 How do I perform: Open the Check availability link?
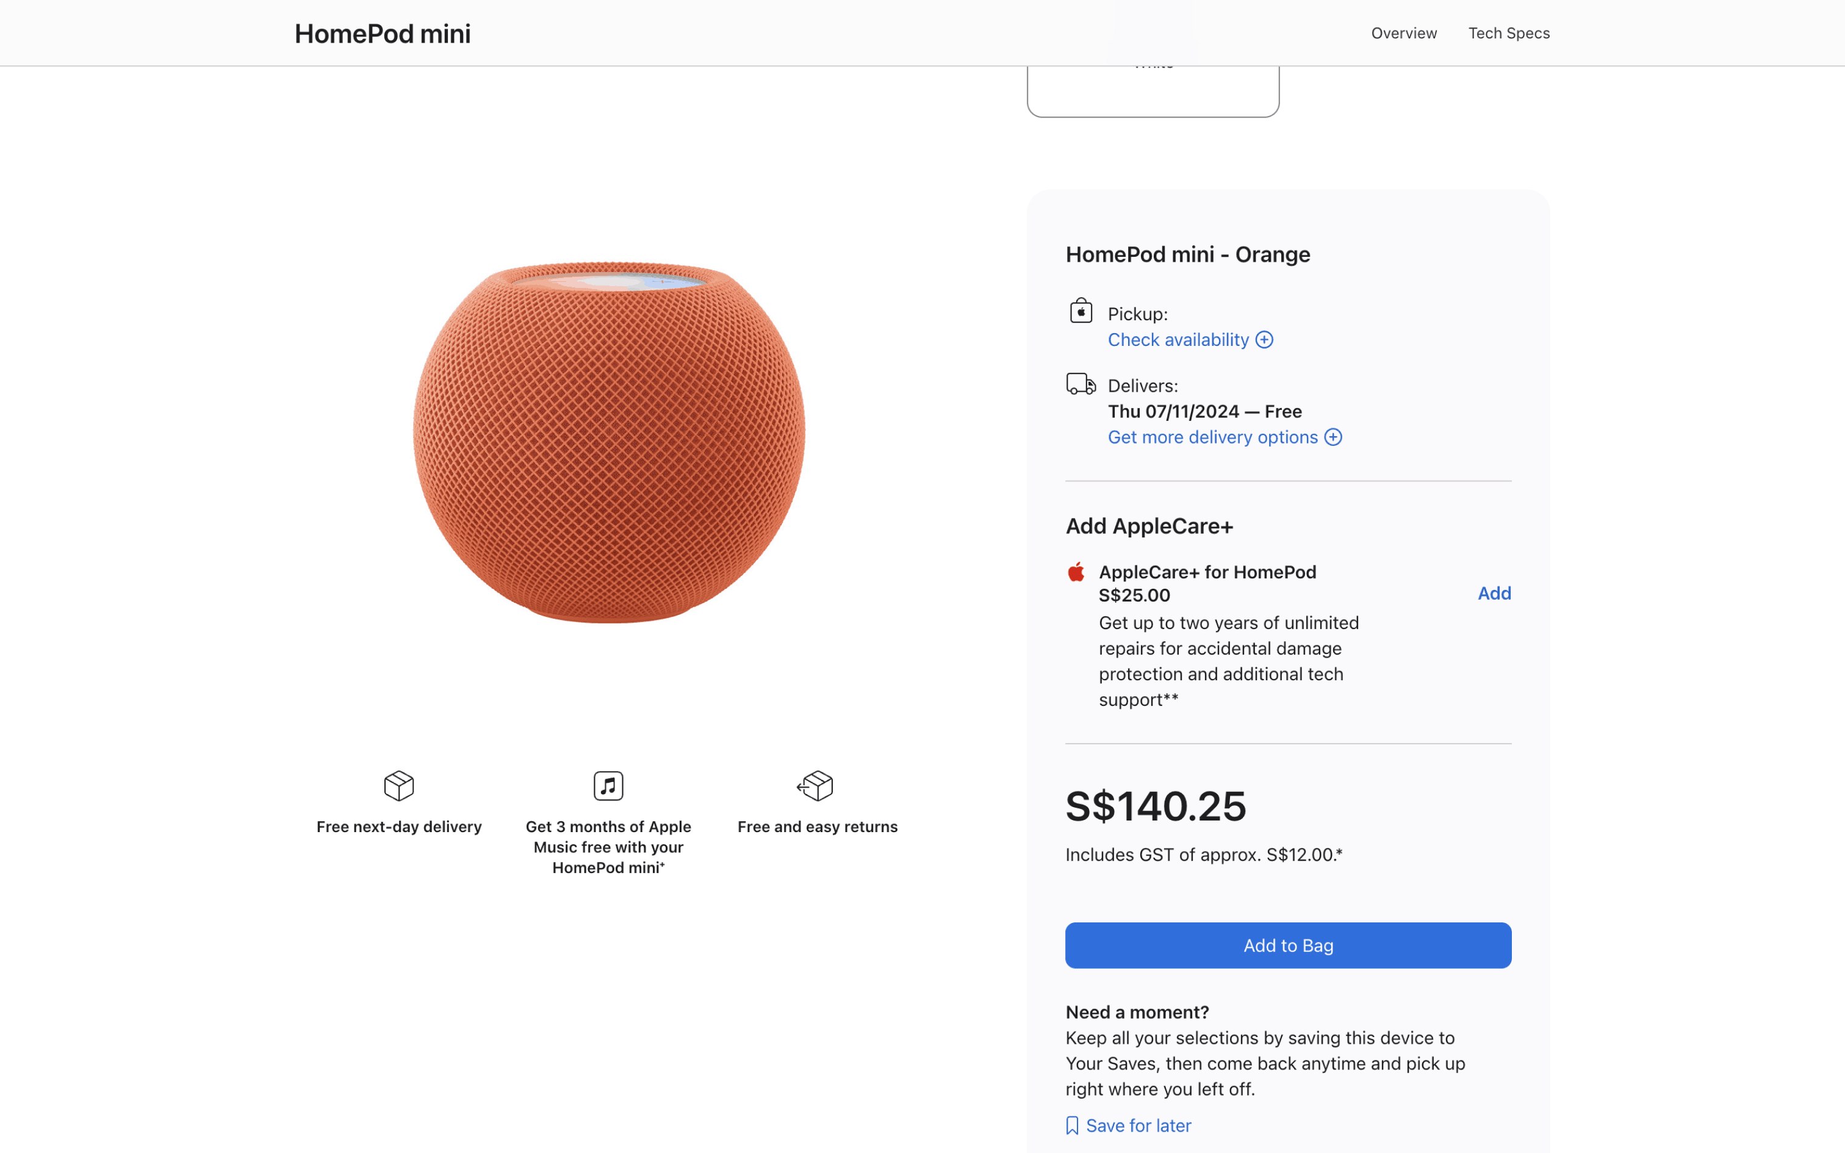click(1178, 340)
